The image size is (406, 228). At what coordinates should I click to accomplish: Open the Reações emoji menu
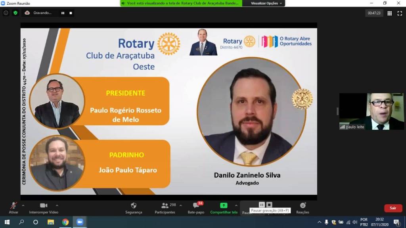point(303,207)
